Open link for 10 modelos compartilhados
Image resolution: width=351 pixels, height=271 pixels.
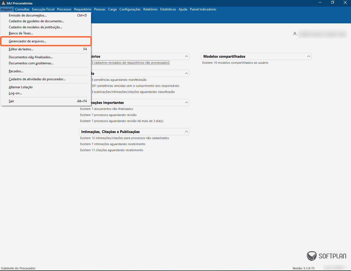click(235, 63)
